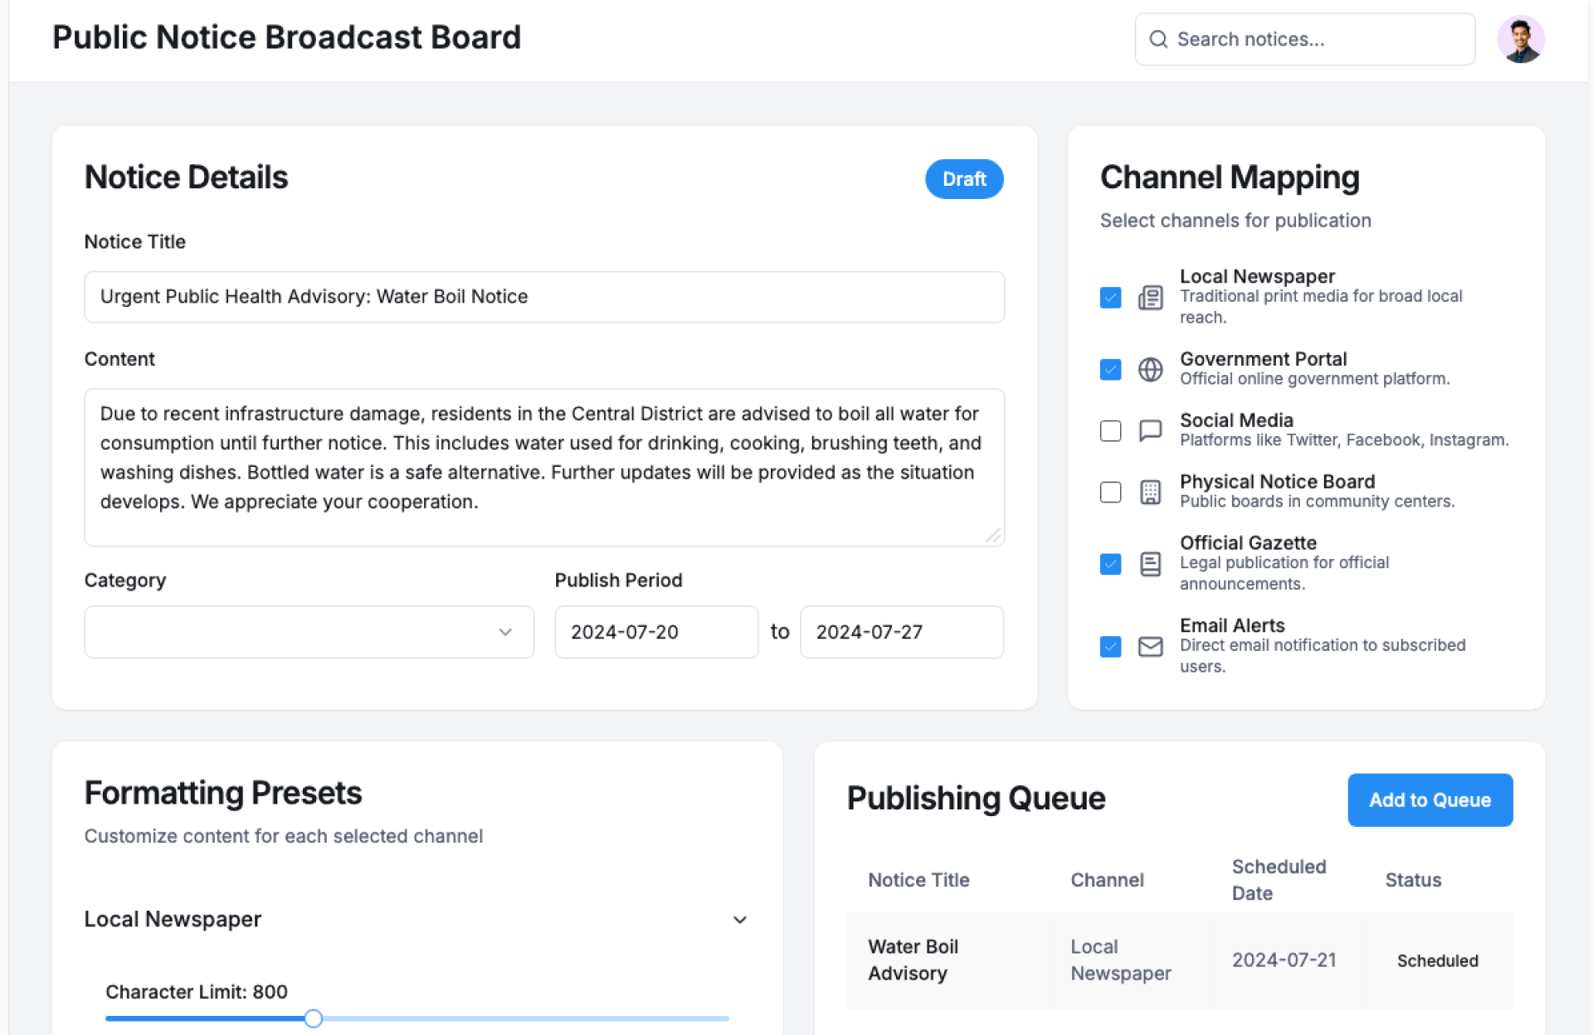
Task: Click the Local Newspaper channel icon
Action: click(x=1150, y=297)
